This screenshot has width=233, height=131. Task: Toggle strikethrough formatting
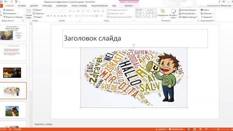click(x=62, y=16)
